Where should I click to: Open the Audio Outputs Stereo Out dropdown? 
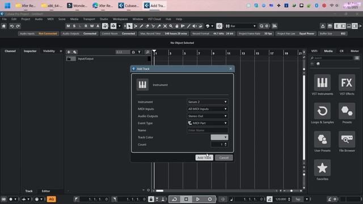(208, 116)
